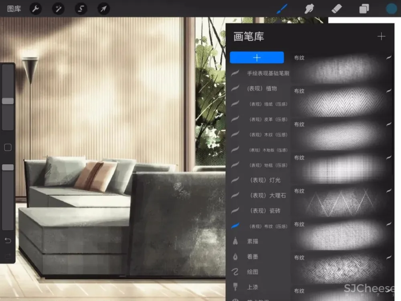Click the brush size slider handle
The width and height of the screenshot is (401, 301).
coord(8,101)
